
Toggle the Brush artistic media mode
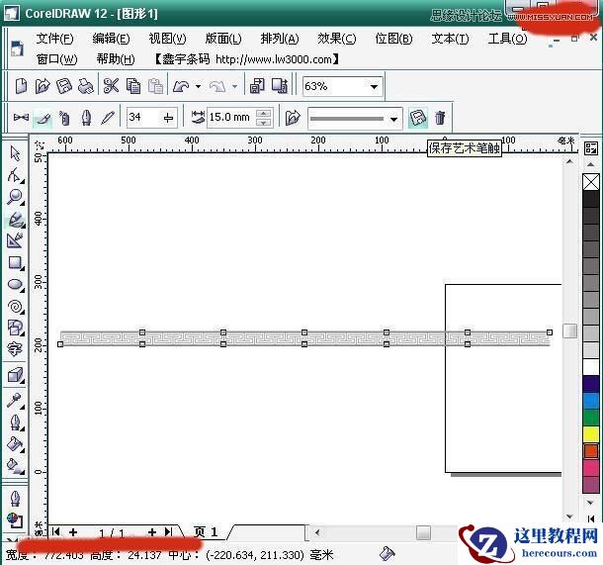(43, 118)
